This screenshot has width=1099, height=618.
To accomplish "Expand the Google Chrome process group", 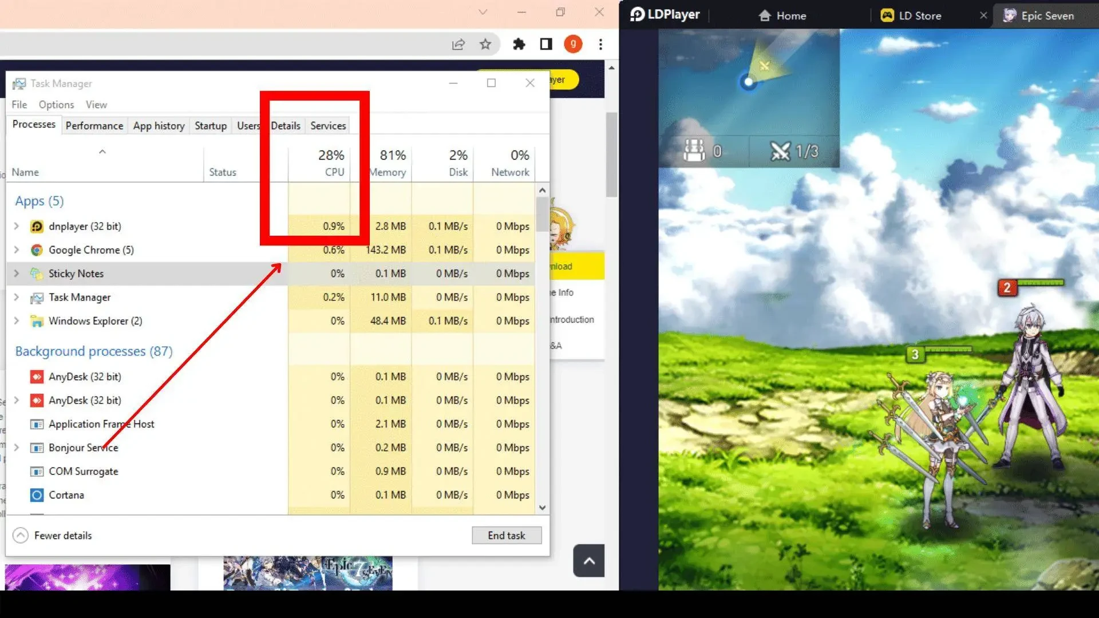I will coord(17,249).
